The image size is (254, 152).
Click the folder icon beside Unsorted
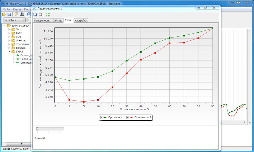[x=13, y=41]
